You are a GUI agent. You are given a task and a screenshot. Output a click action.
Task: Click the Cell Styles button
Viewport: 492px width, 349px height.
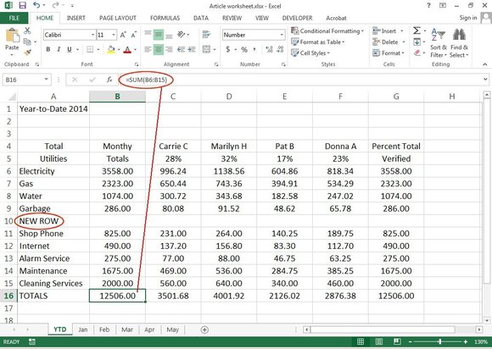pyautogui.click(x=310, y=53)
